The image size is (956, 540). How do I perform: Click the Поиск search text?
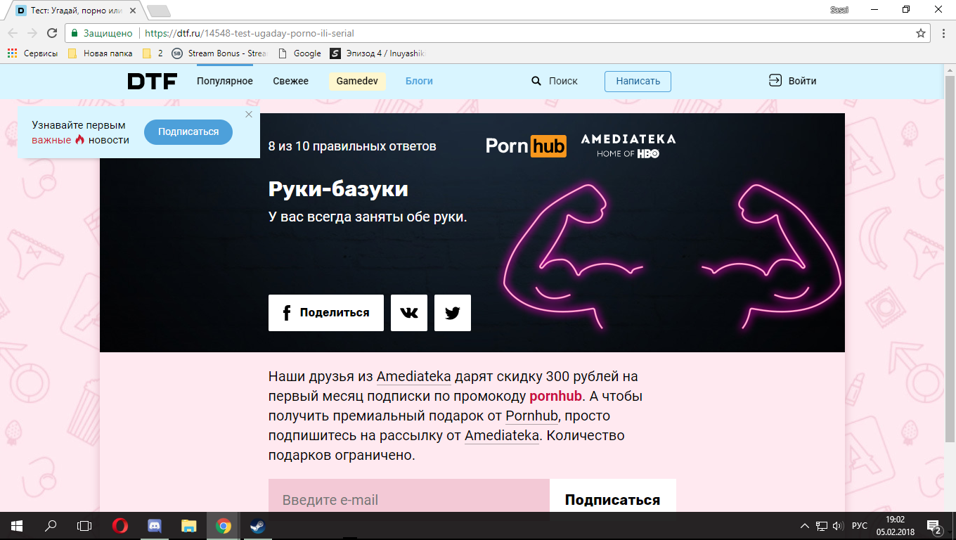point(563,81)
